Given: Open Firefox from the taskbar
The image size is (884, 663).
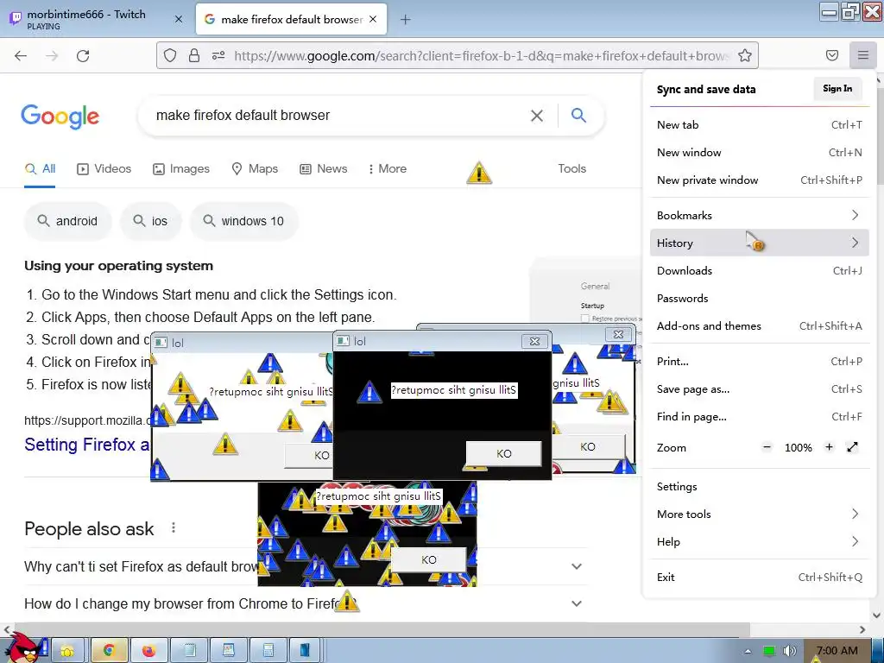Looking at the screenshot, I should pos(148,651).
